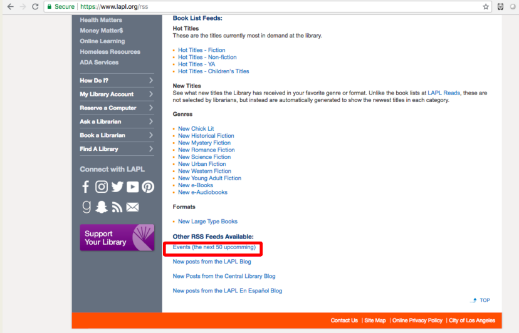
Task: Open LAPL's Pinterest icon
Action: point(148,187)
